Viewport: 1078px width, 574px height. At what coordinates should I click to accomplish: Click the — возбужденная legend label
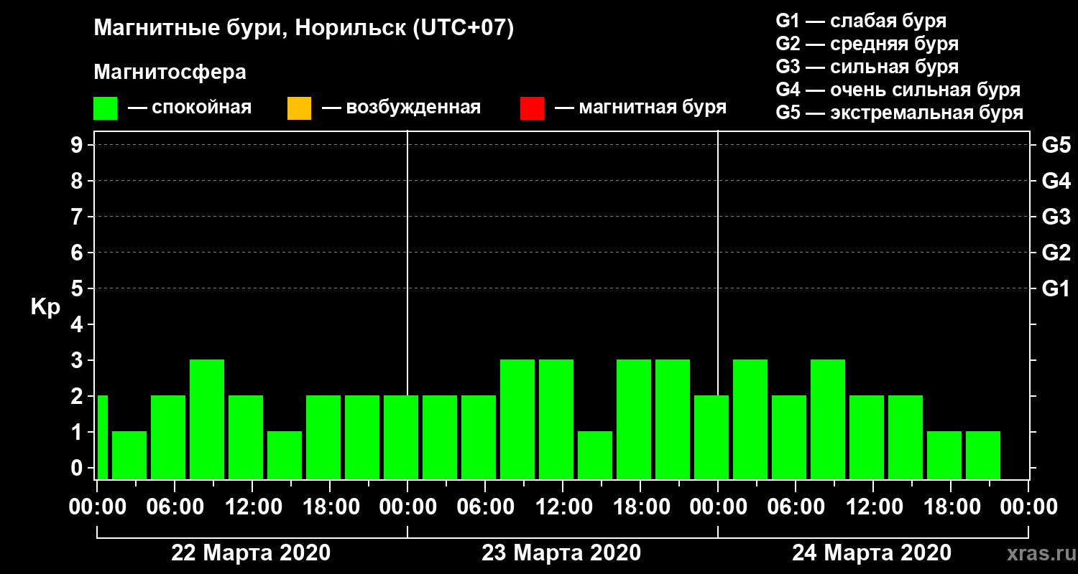pyautogui.click(x=401, y=108)
